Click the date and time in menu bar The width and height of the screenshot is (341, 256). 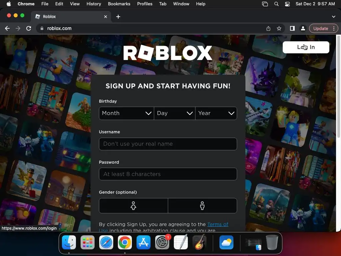pyautogui.click(x=315, y=4)
